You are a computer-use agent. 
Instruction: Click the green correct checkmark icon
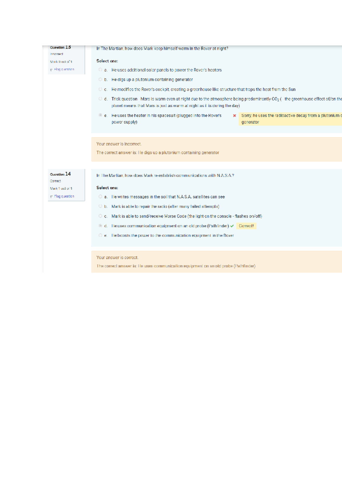pyautogui.click(x=232, y=226)
